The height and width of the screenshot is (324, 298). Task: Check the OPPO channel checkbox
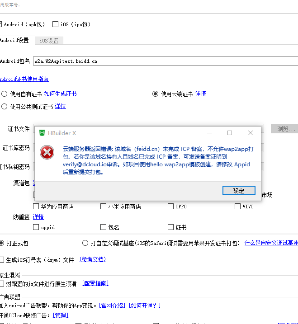170,206
